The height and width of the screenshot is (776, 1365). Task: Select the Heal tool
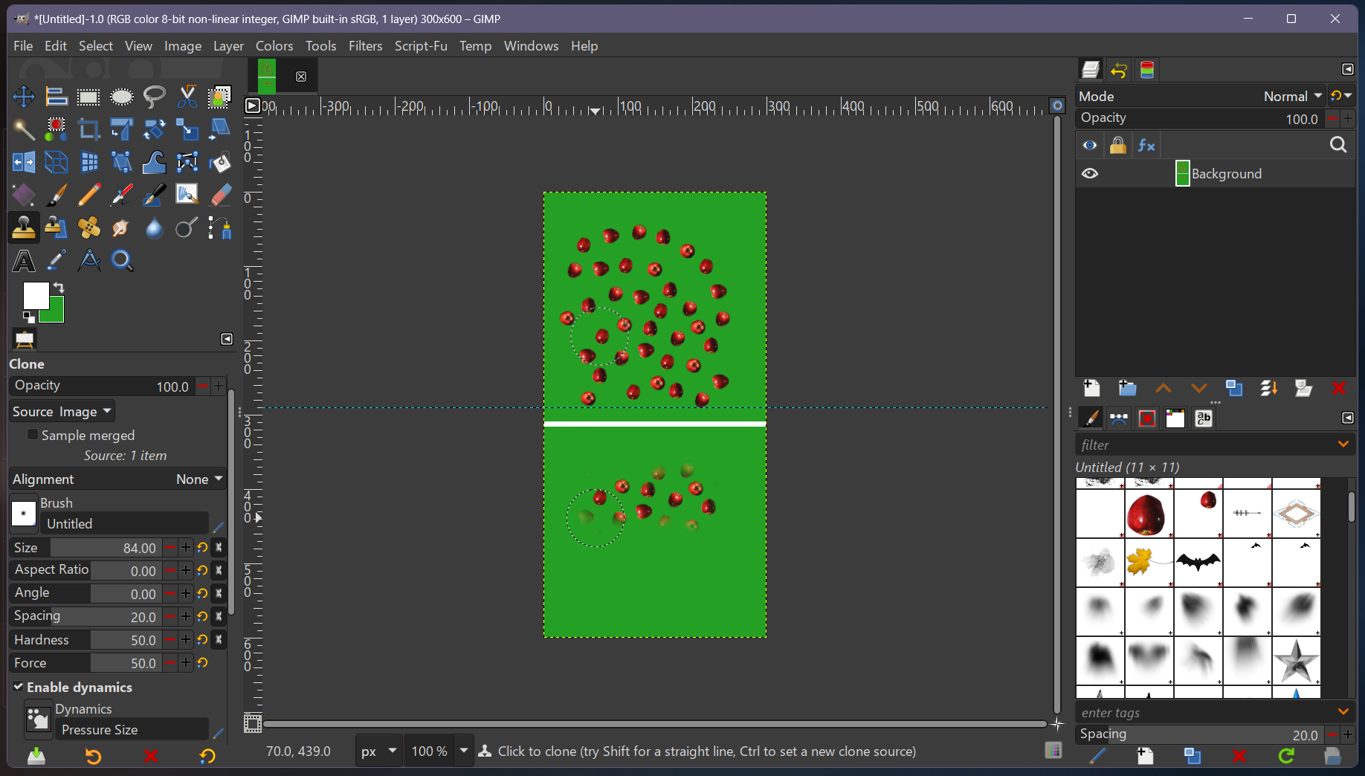[88, 227]
